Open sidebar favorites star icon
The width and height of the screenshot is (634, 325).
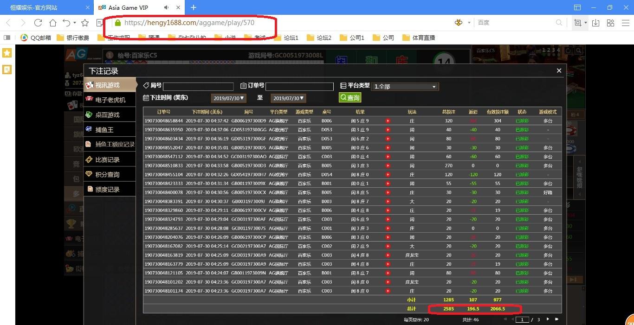pos(7,53)
